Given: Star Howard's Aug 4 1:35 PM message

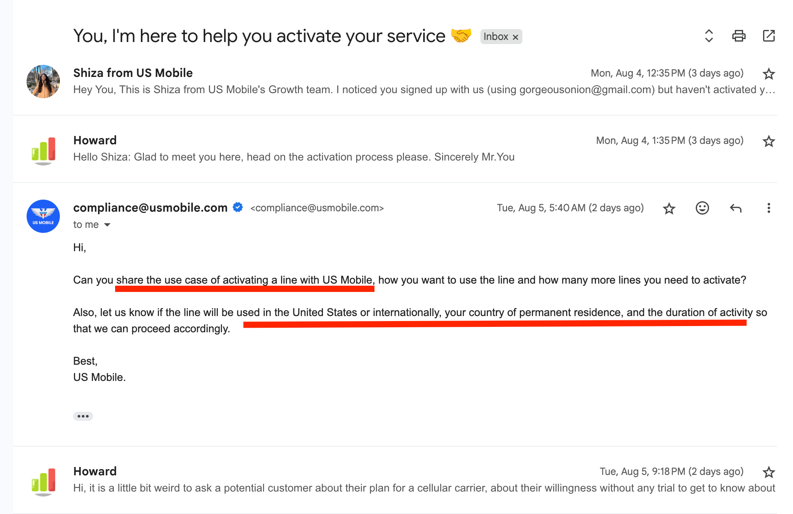Looking at the screenshot, I should click(768, 141).
